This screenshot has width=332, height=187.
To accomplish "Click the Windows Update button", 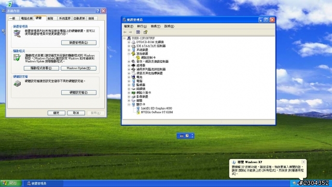I will point(78,68).
